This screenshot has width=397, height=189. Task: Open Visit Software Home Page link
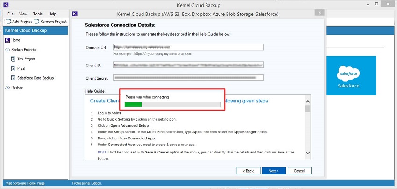(x=25, y=183)
